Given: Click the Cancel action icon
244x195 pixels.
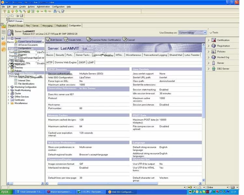Looking at the screenshot, I should pos(125,40).
